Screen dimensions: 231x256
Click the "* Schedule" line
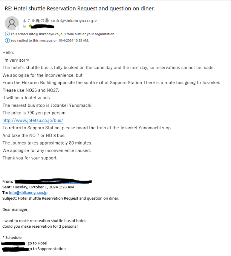[x=12, y=238]
